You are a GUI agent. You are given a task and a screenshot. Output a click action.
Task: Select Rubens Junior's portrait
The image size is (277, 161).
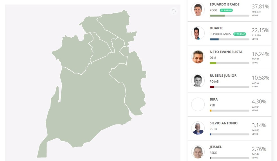tap(198, 81)
